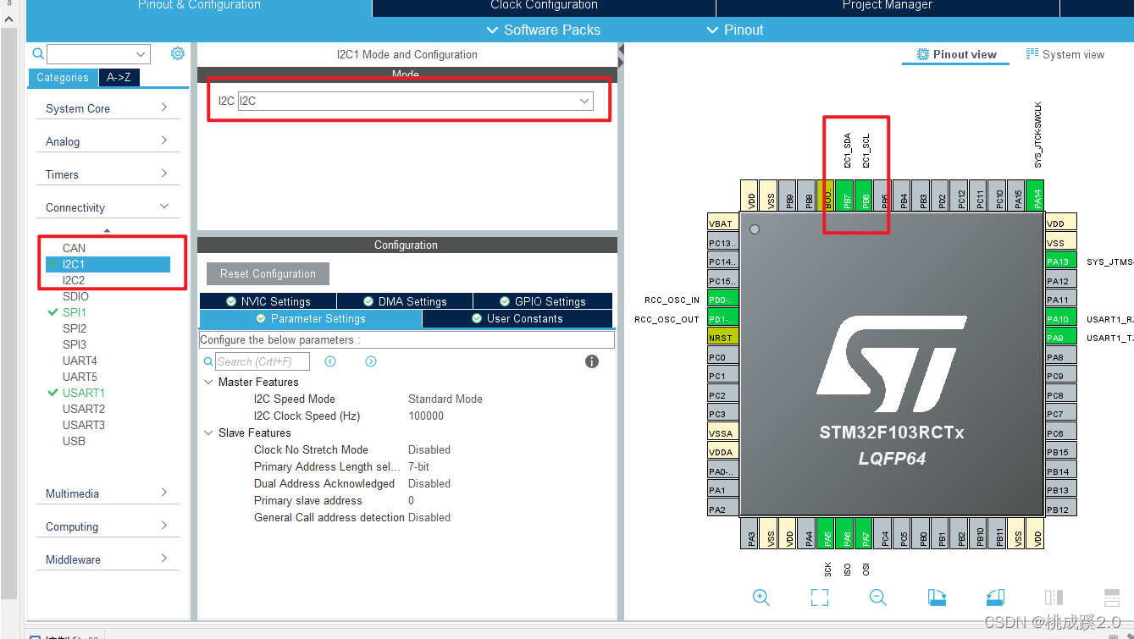Screen dimensions: 1134x639
Task: Open the User Constants tab
Action: [517, 319]
